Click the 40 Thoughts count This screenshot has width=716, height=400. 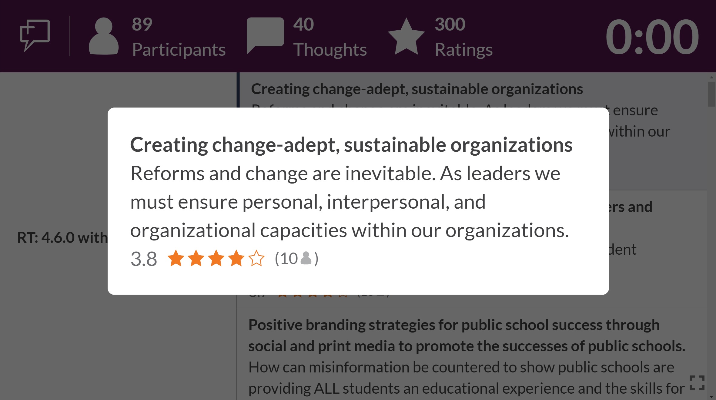(x=330, y=37)
